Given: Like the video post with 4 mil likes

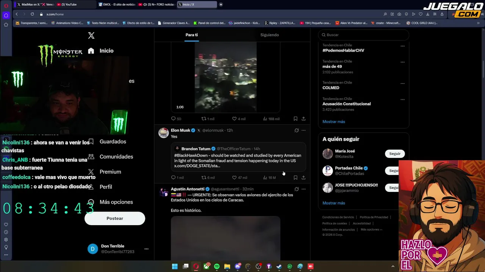Looking at the screenshot, I should [x=239, y=119].
